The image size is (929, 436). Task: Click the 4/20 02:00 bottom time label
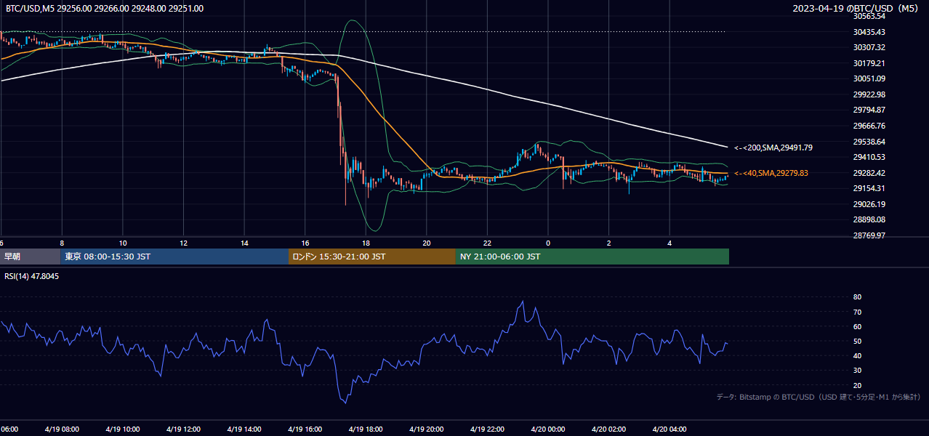pos(608,429)
